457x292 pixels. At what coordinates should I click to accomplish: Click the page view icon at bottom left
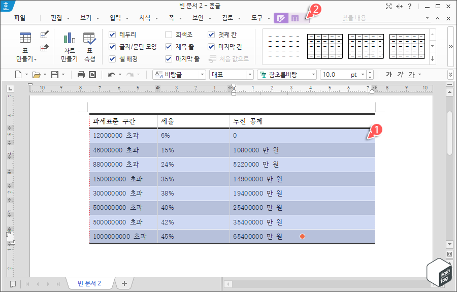tap(13, 284)
